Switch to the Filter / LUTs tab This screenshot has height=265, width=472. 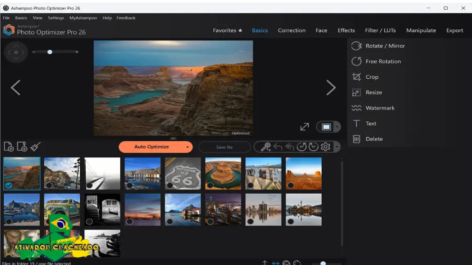click(x=380, y=30)
